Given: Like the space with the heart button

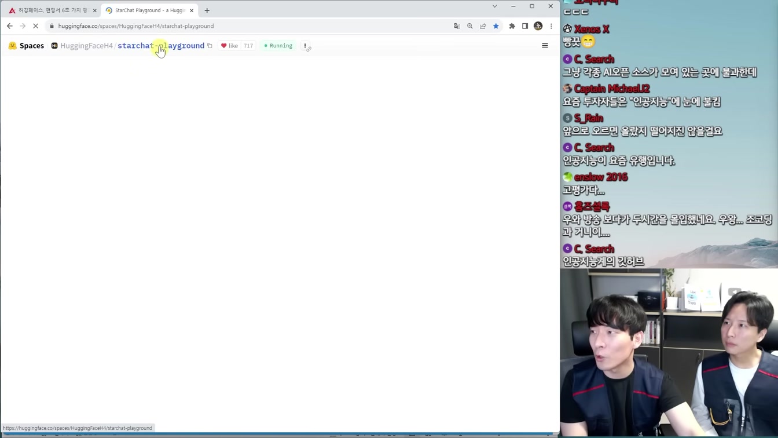Looking at the screenshot, I should (x=230, y=46).
